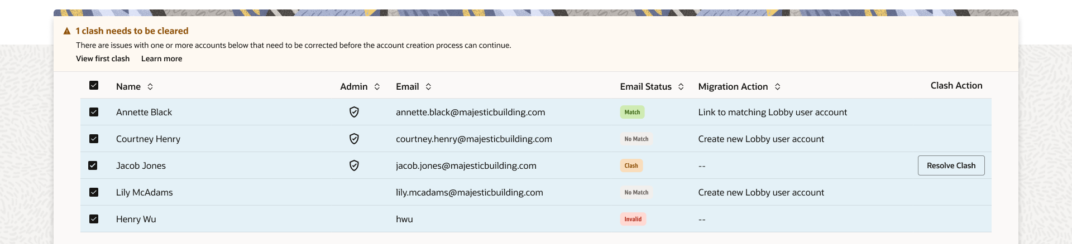
Task: Open the Learn more link
Action: click(161, 58)
